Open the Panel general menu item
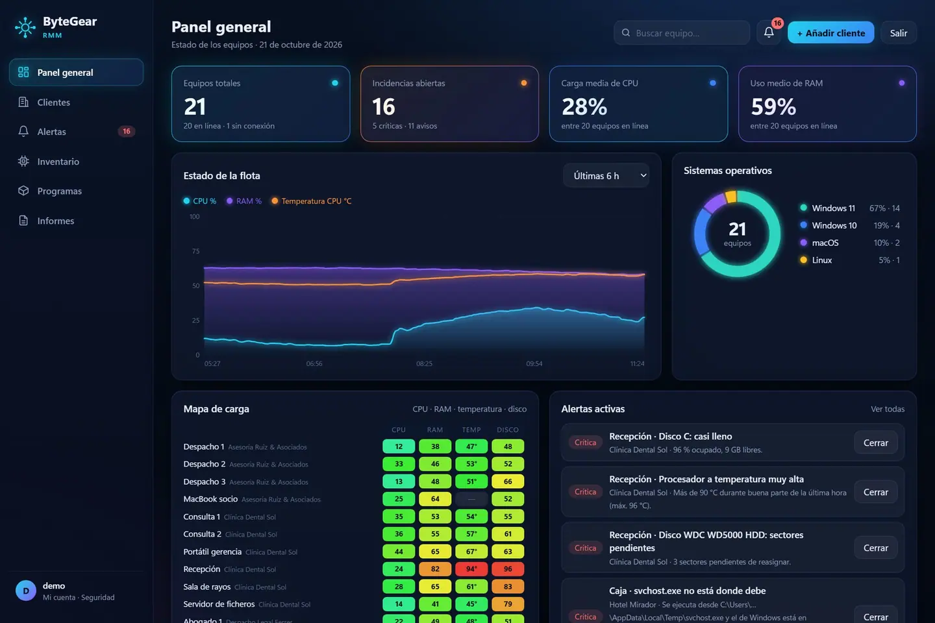The height and width of the screenshot is (623, 935). click(x=76, y=72)
